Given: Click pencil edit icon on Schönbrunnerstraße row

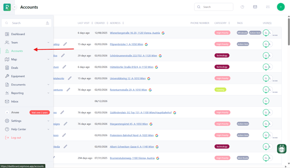Looking at the screenshot, I should tap(63, 56).
